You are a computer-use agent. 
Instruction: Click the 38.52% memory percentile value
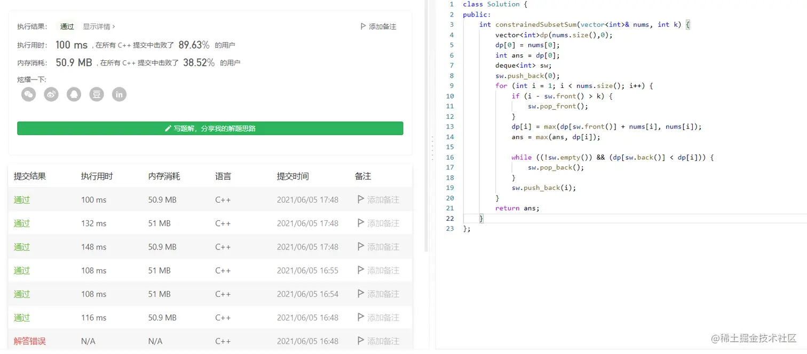(x=199, y=62)
